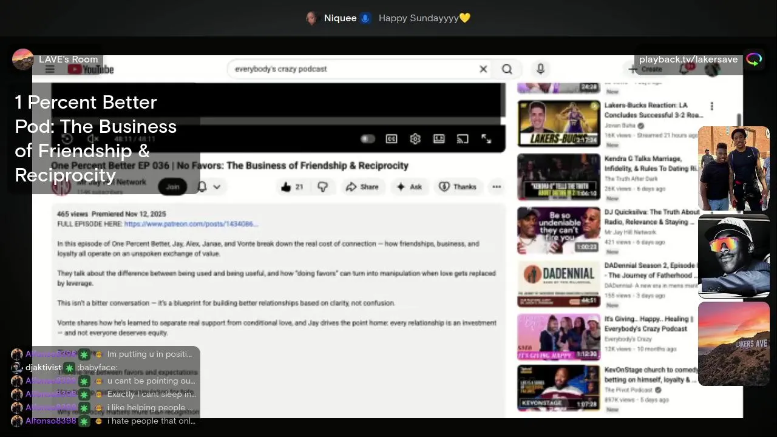Open options menu for Lakers-Bucks Reaction video
This screenshot has height=437, width=777.
pos(711,107)
